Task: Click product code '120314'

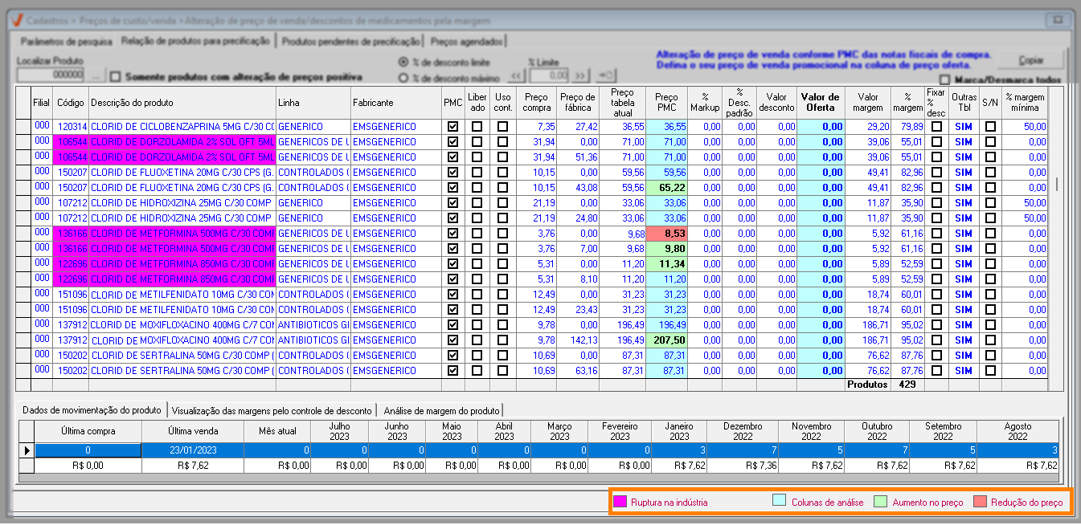Action: pos(72,127)
